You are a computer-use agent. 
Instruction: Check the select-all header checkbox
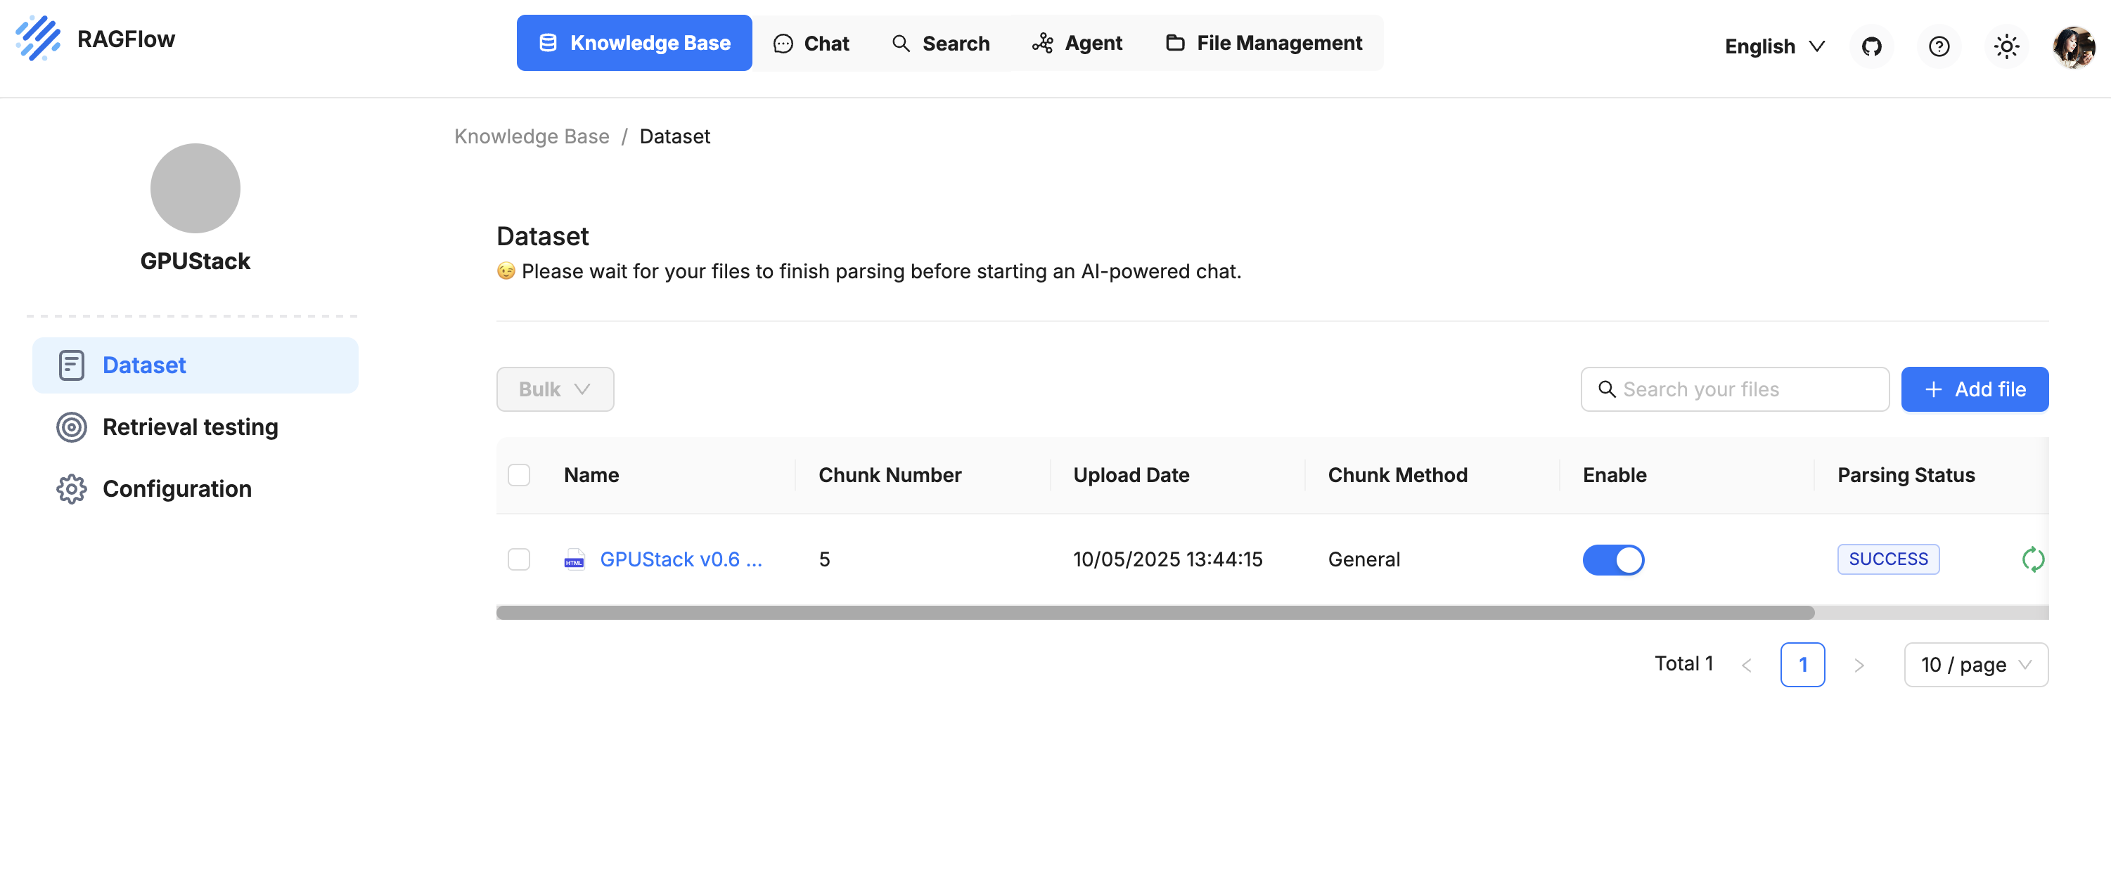click(519, 475)
